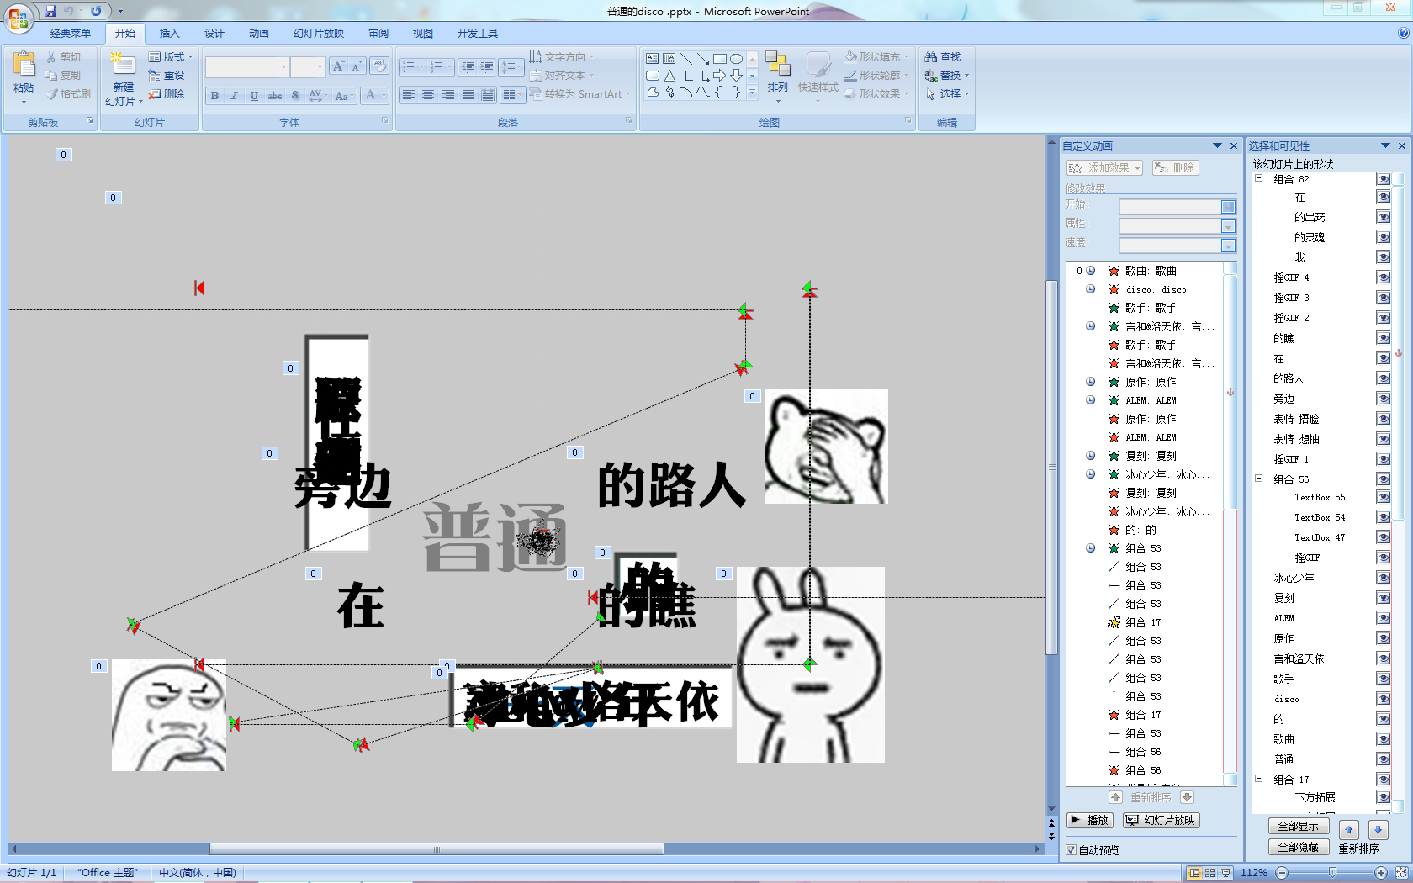The width and height of the screenshot is (1413, 883).
Task: Clear all formatting with eraser icon
Action: pyautogui.click(x=378, y=66)
